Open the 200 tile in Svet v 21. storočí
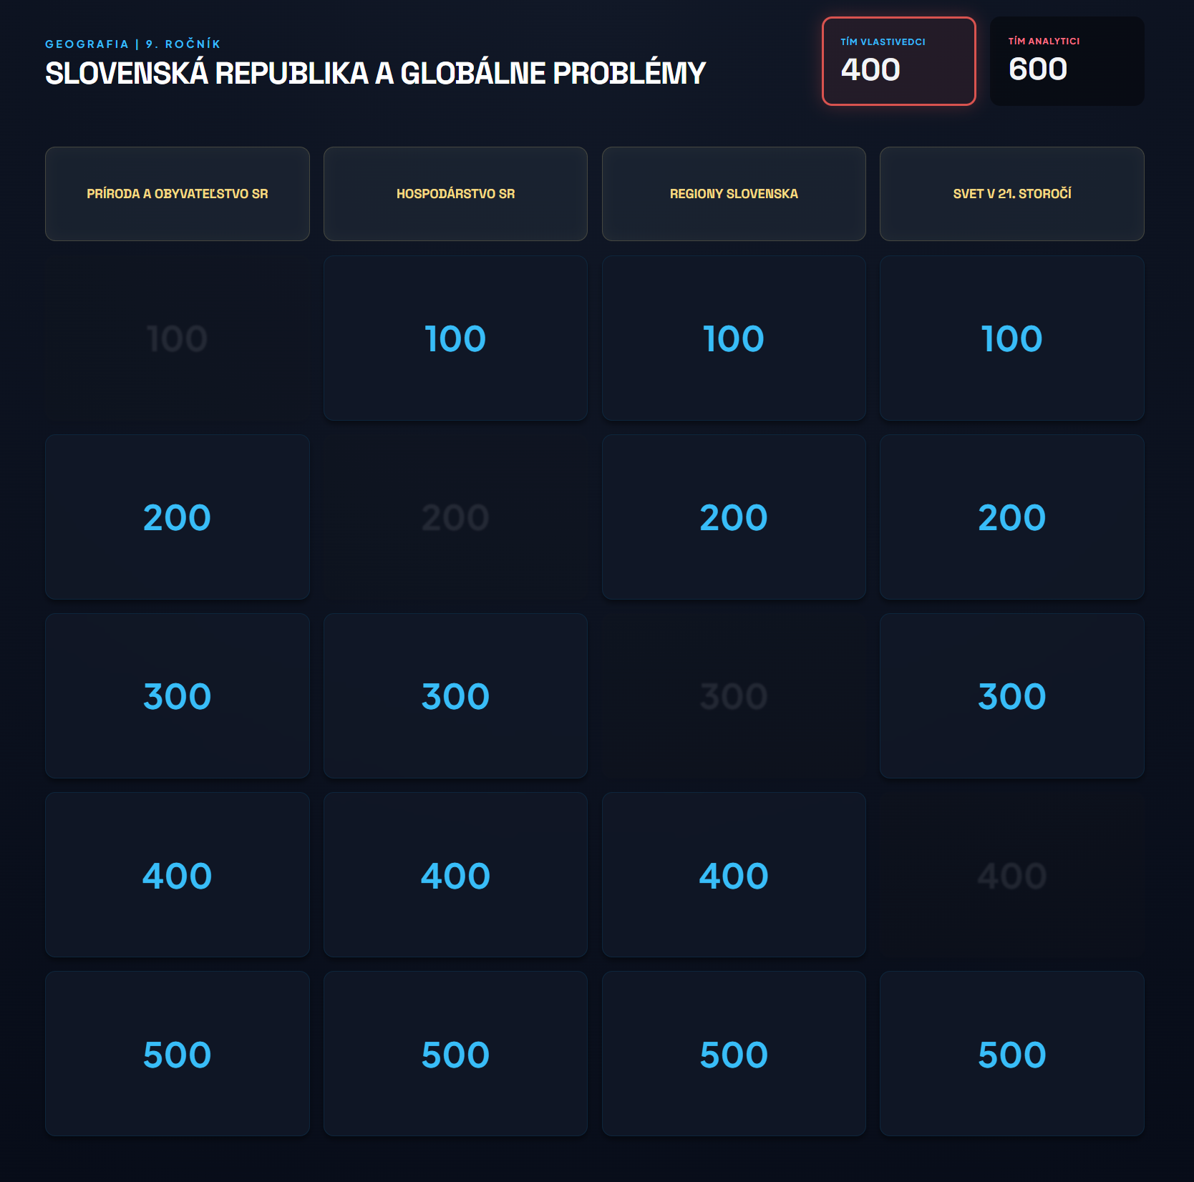 [x=1012, y=517]
